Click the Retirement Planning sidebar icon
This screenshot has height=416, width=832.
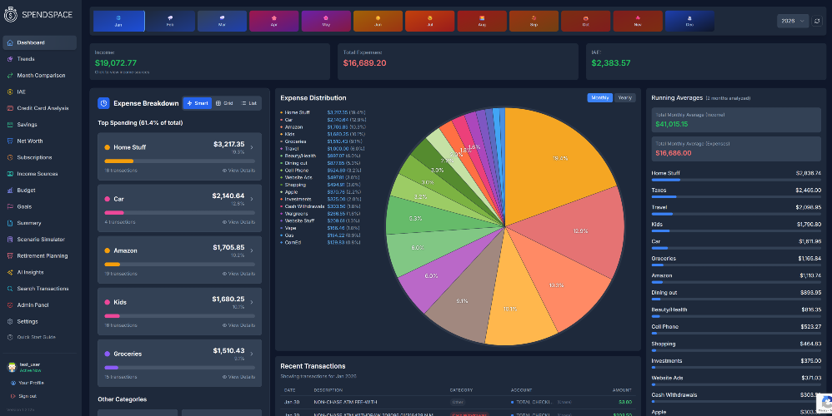(10, 255)
